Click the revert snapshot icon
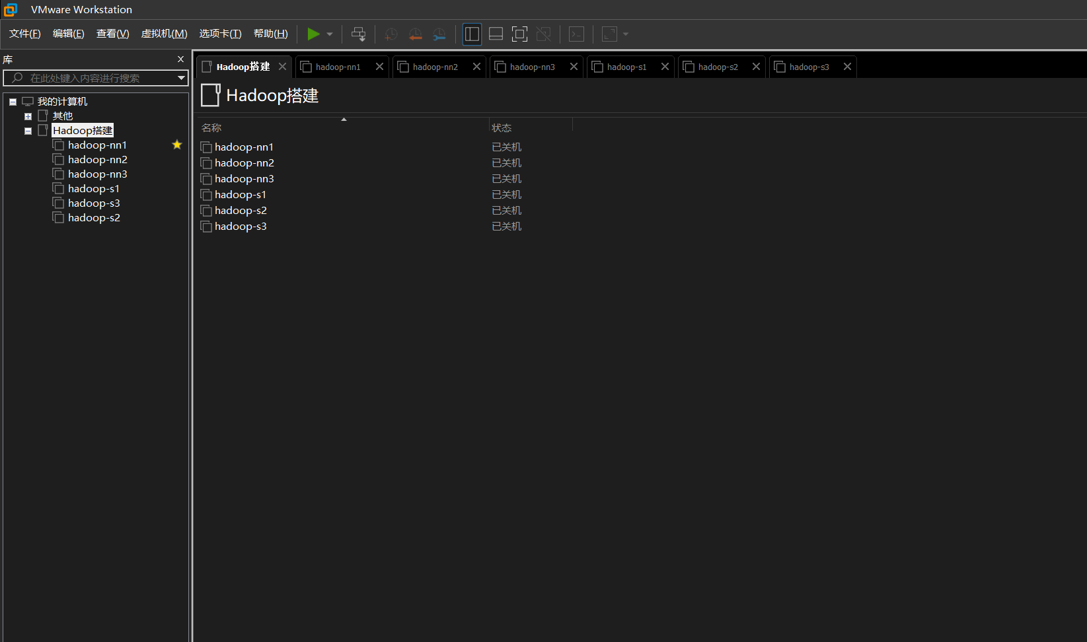Viewport: 1087px width, 642px height. (x=415, y=34)
